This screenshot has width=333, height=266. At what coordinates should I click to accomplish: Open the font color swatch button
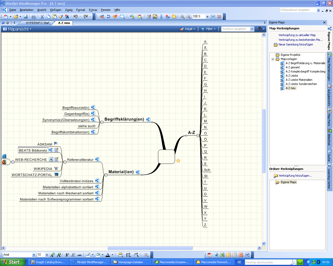[108, 255]
